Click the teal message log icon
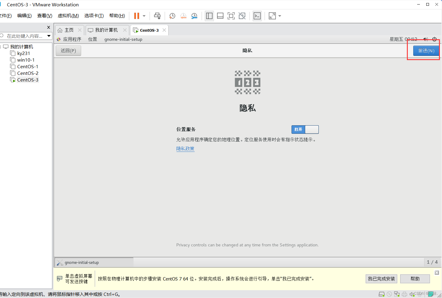Screen dimensions: 442x298 point(431,294)
